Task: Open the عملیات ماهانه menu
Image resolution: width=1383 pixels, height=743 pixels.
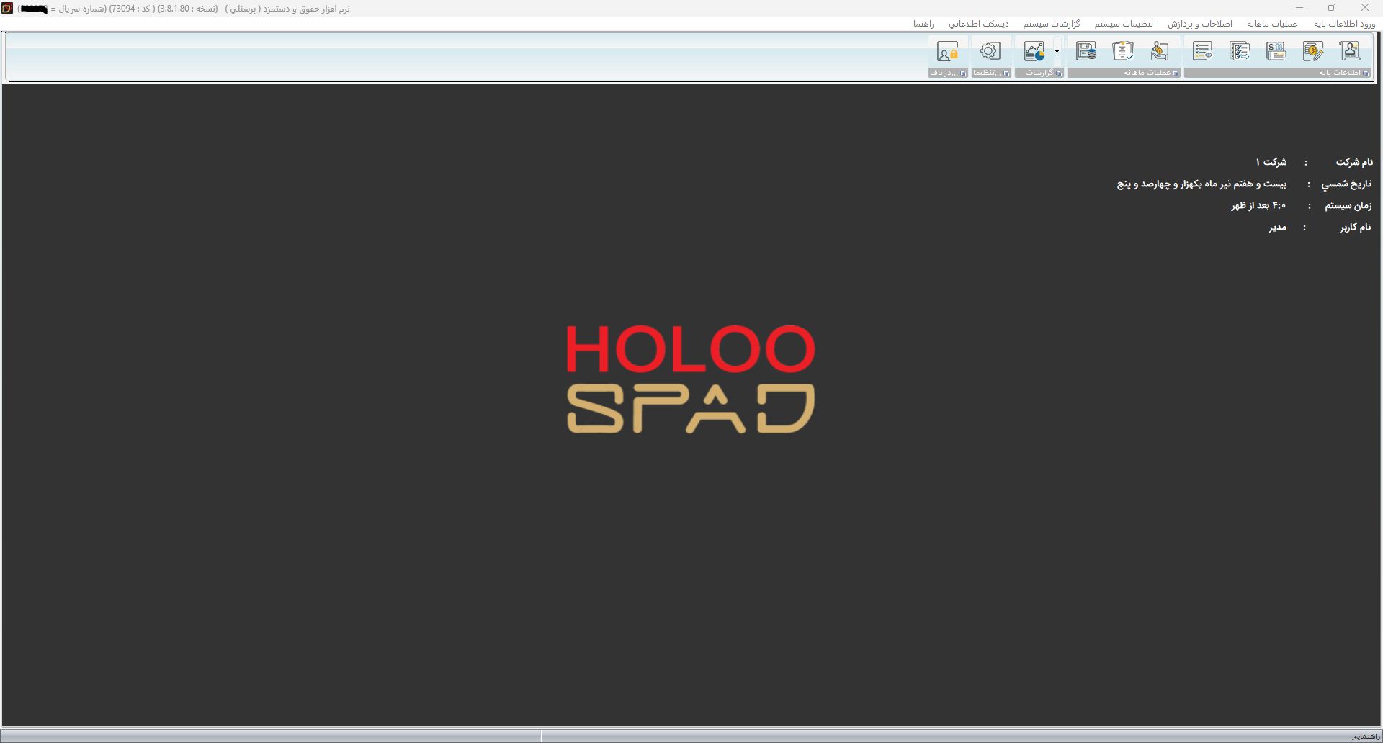Action: pos(1272,24)
